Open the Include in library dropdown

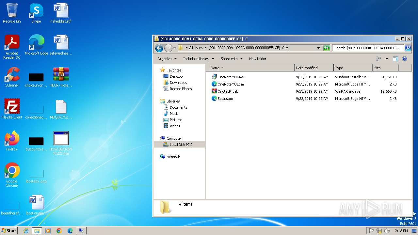pyautogui.click(x=199, y=59)
